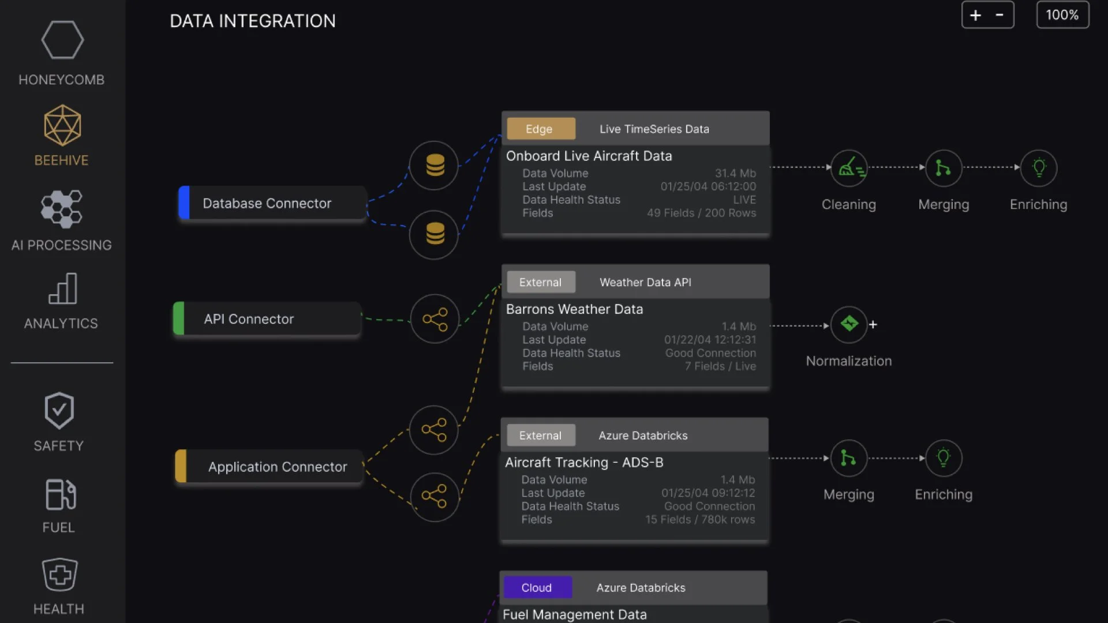Image resolution: width=1108 pixels, height=623 pixels.
Task: Click Azure Databricks header on Cloud card
Action: 641,588
